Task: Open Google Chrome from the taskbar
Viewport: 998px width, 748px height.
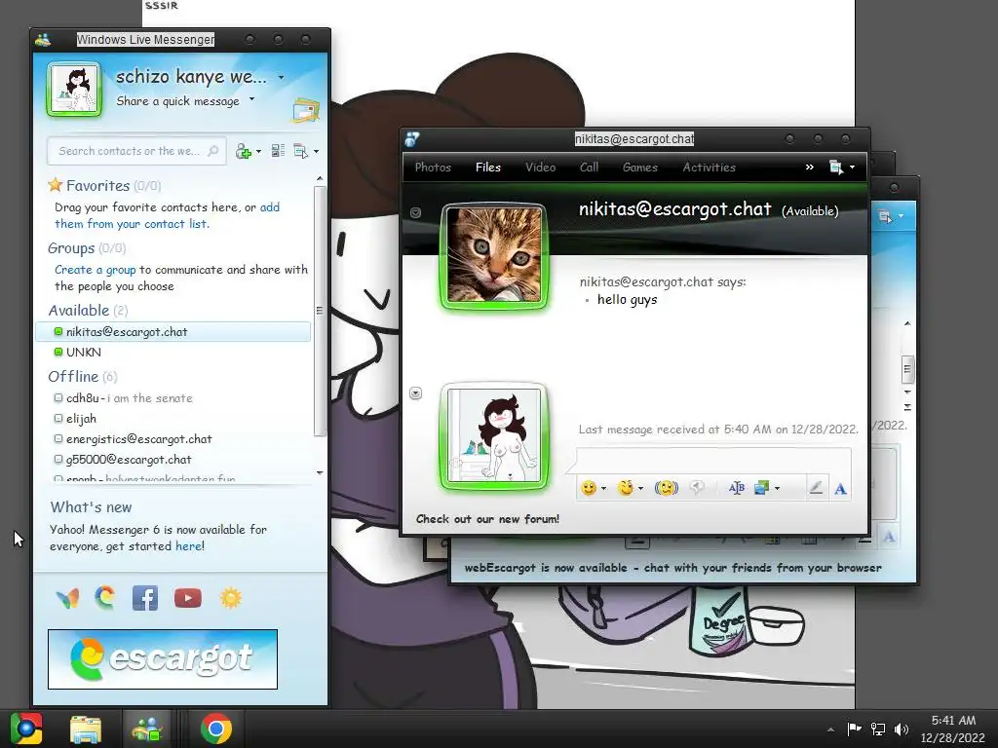Action: point(215,729)
